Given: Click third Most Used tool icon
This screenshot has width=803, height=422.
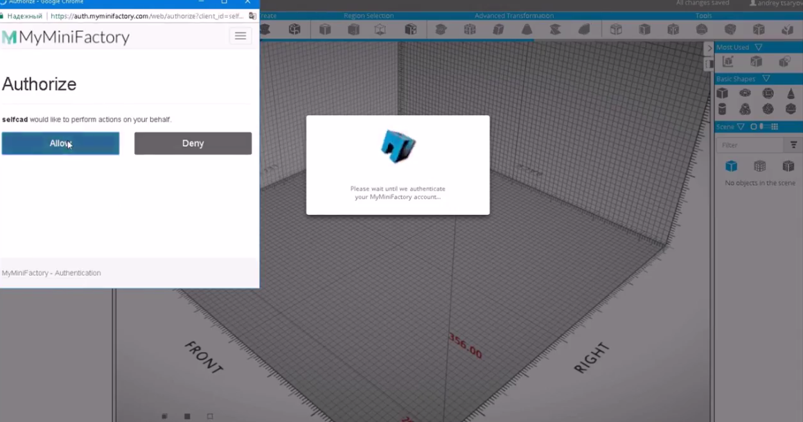Looking at the screenshot, I should [x=784, y=62].
